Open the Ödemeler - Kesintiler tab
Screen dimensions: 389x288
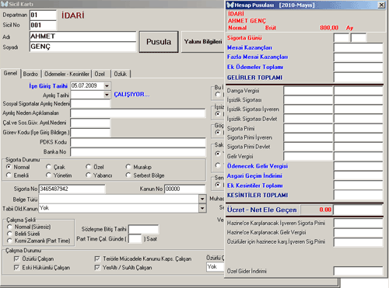coord(67,74)
